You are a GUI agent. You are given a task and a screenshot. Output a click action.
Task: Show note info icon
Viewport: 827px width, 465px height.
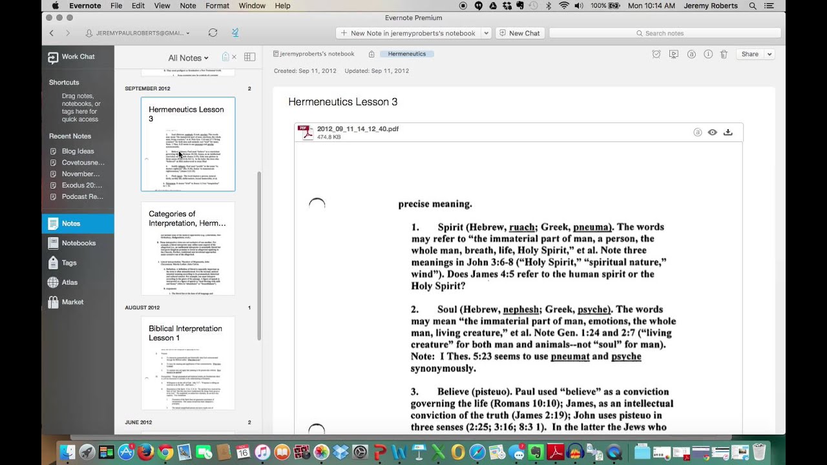(x=708, y=54)
